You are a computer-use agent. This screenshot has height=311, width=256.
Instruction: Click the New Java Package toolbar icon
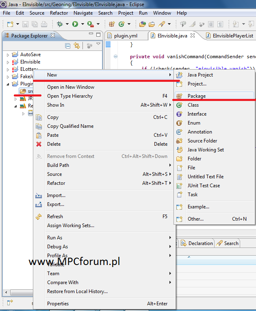112,24
